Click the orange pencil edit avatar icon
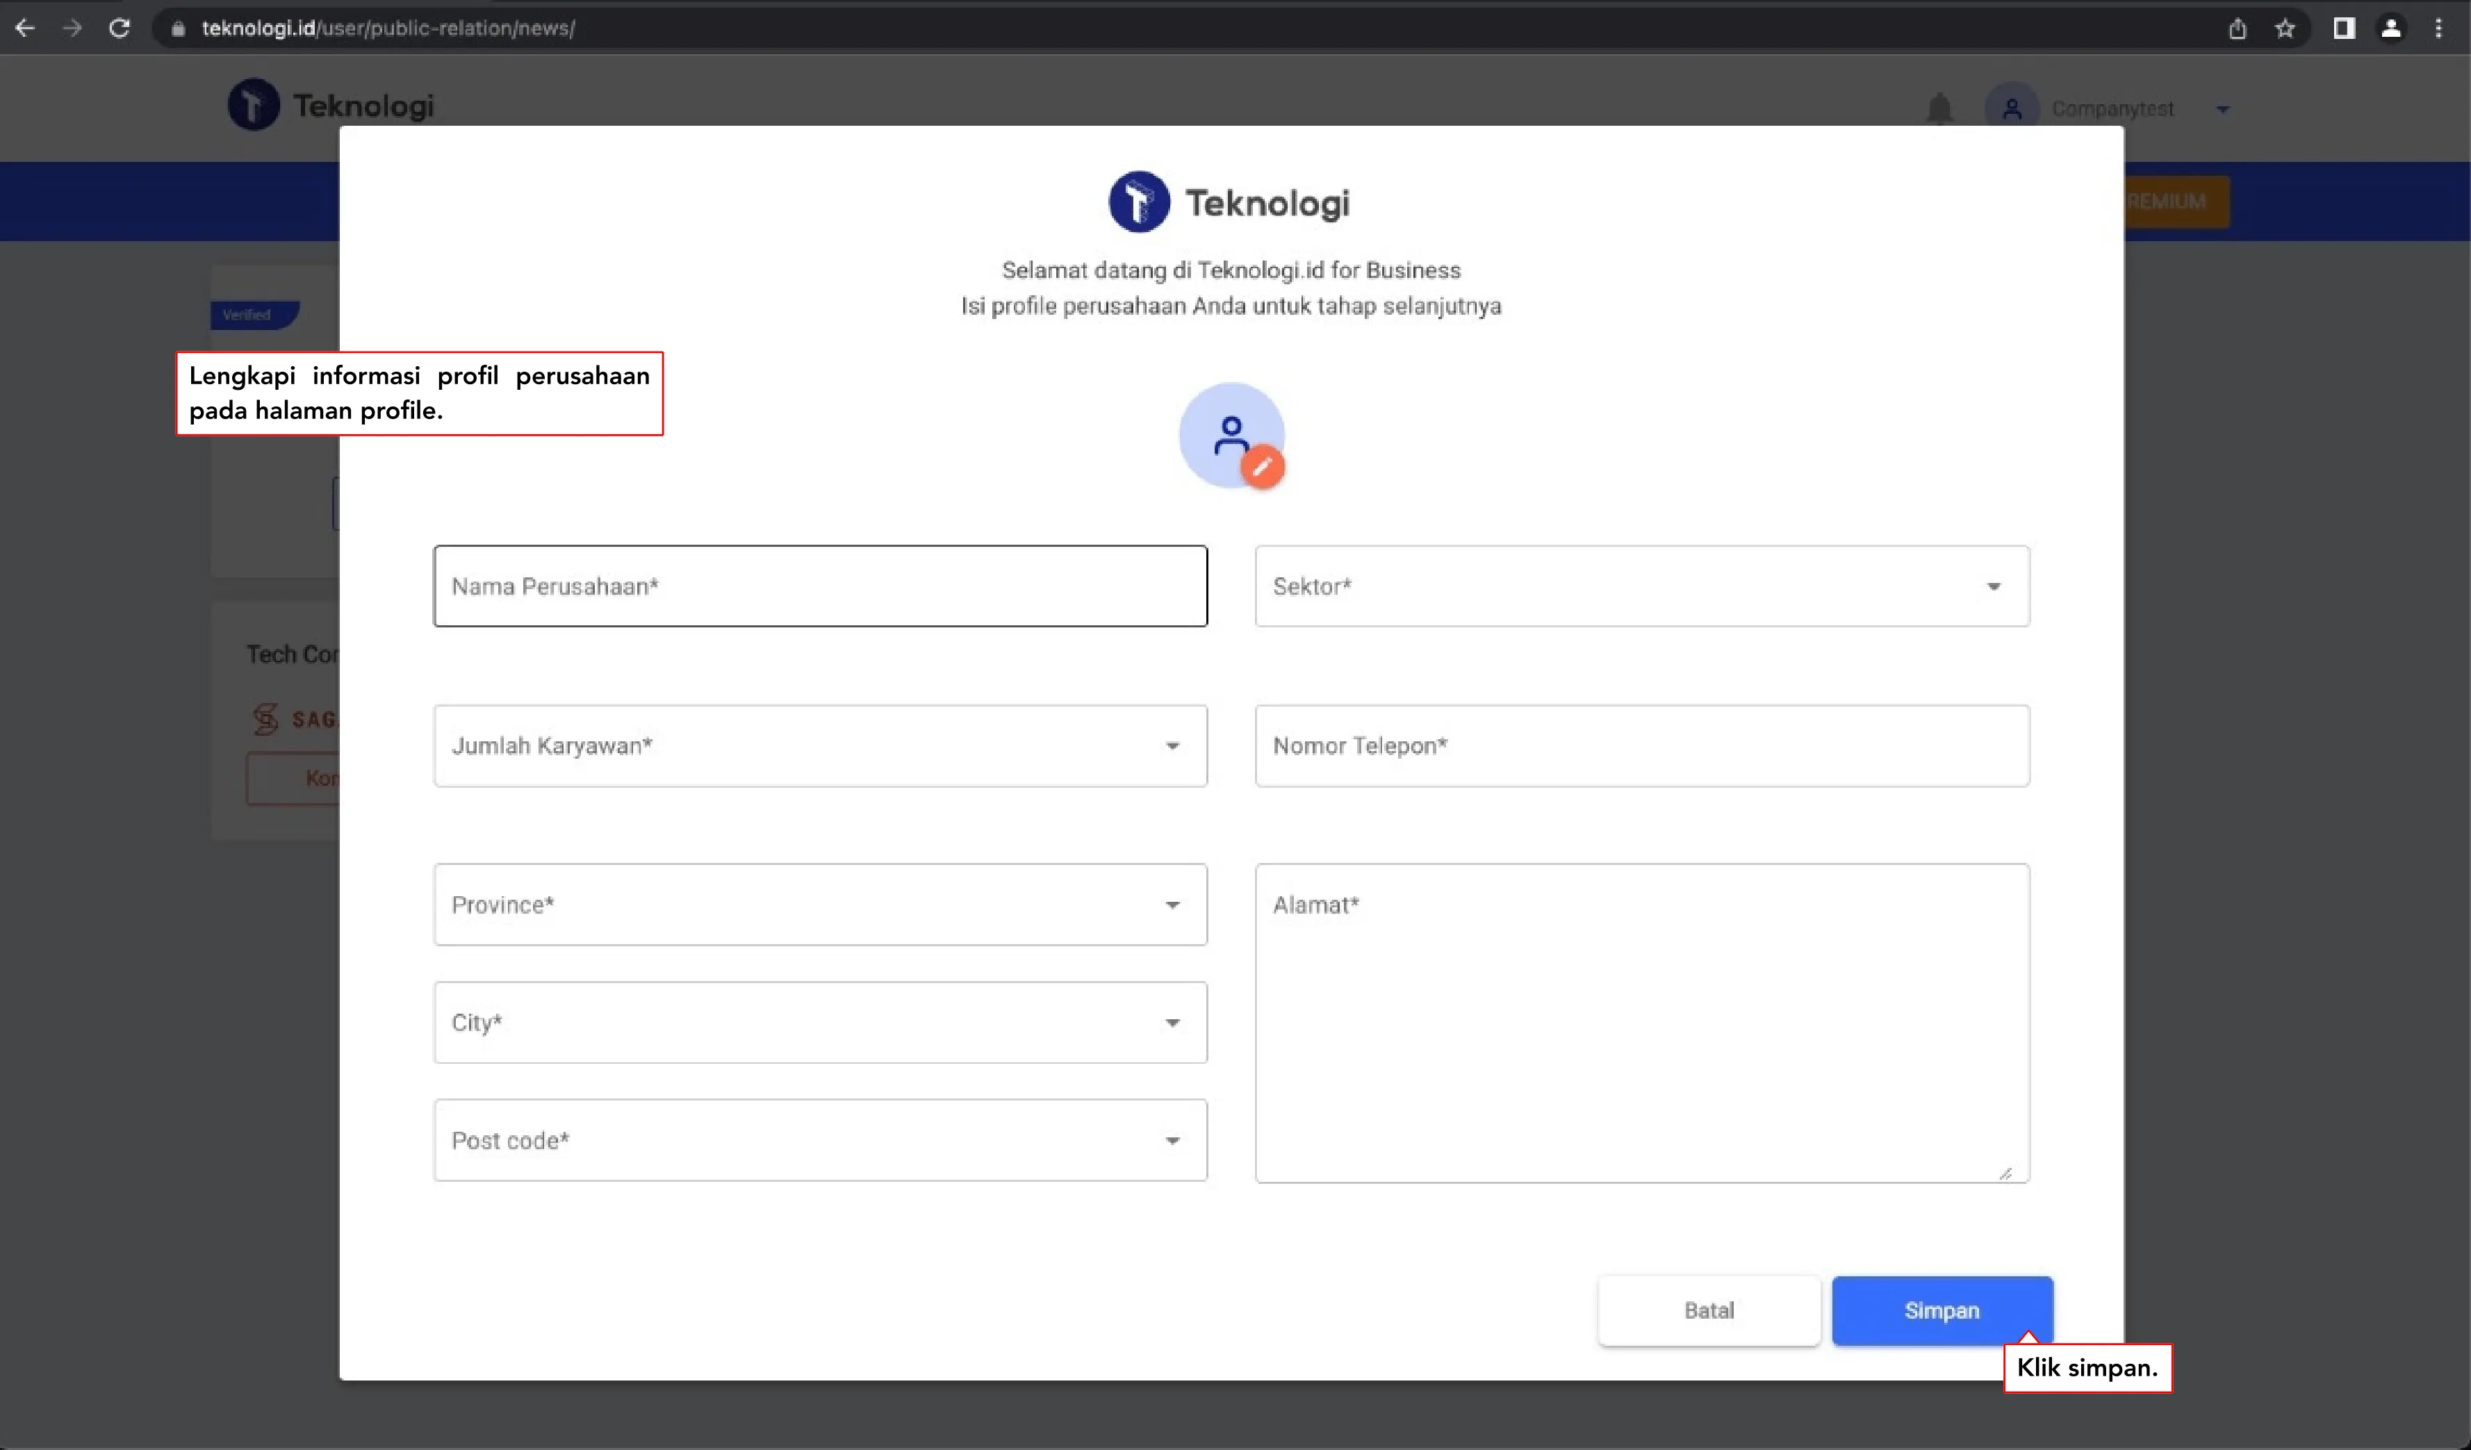2471x1450 pixels. 1262,466
